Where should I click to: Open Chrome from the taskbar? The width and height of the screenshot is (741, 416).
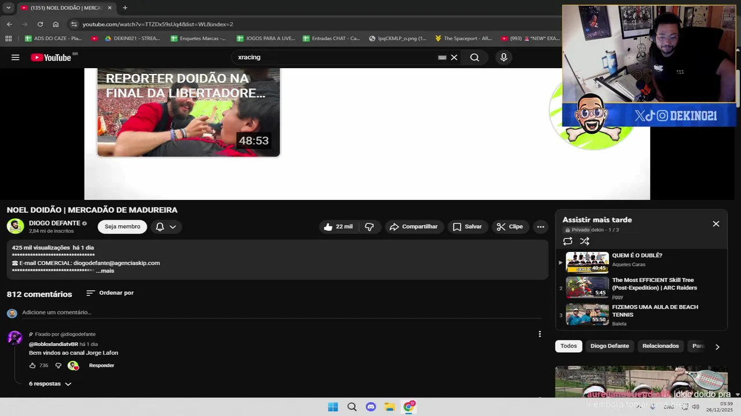click(x=409, y=407)
